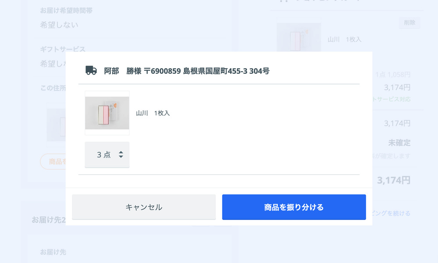438x263 pixels.
Task: Click the recipient address 阿部 勝様 header
Action: point(187,71)
